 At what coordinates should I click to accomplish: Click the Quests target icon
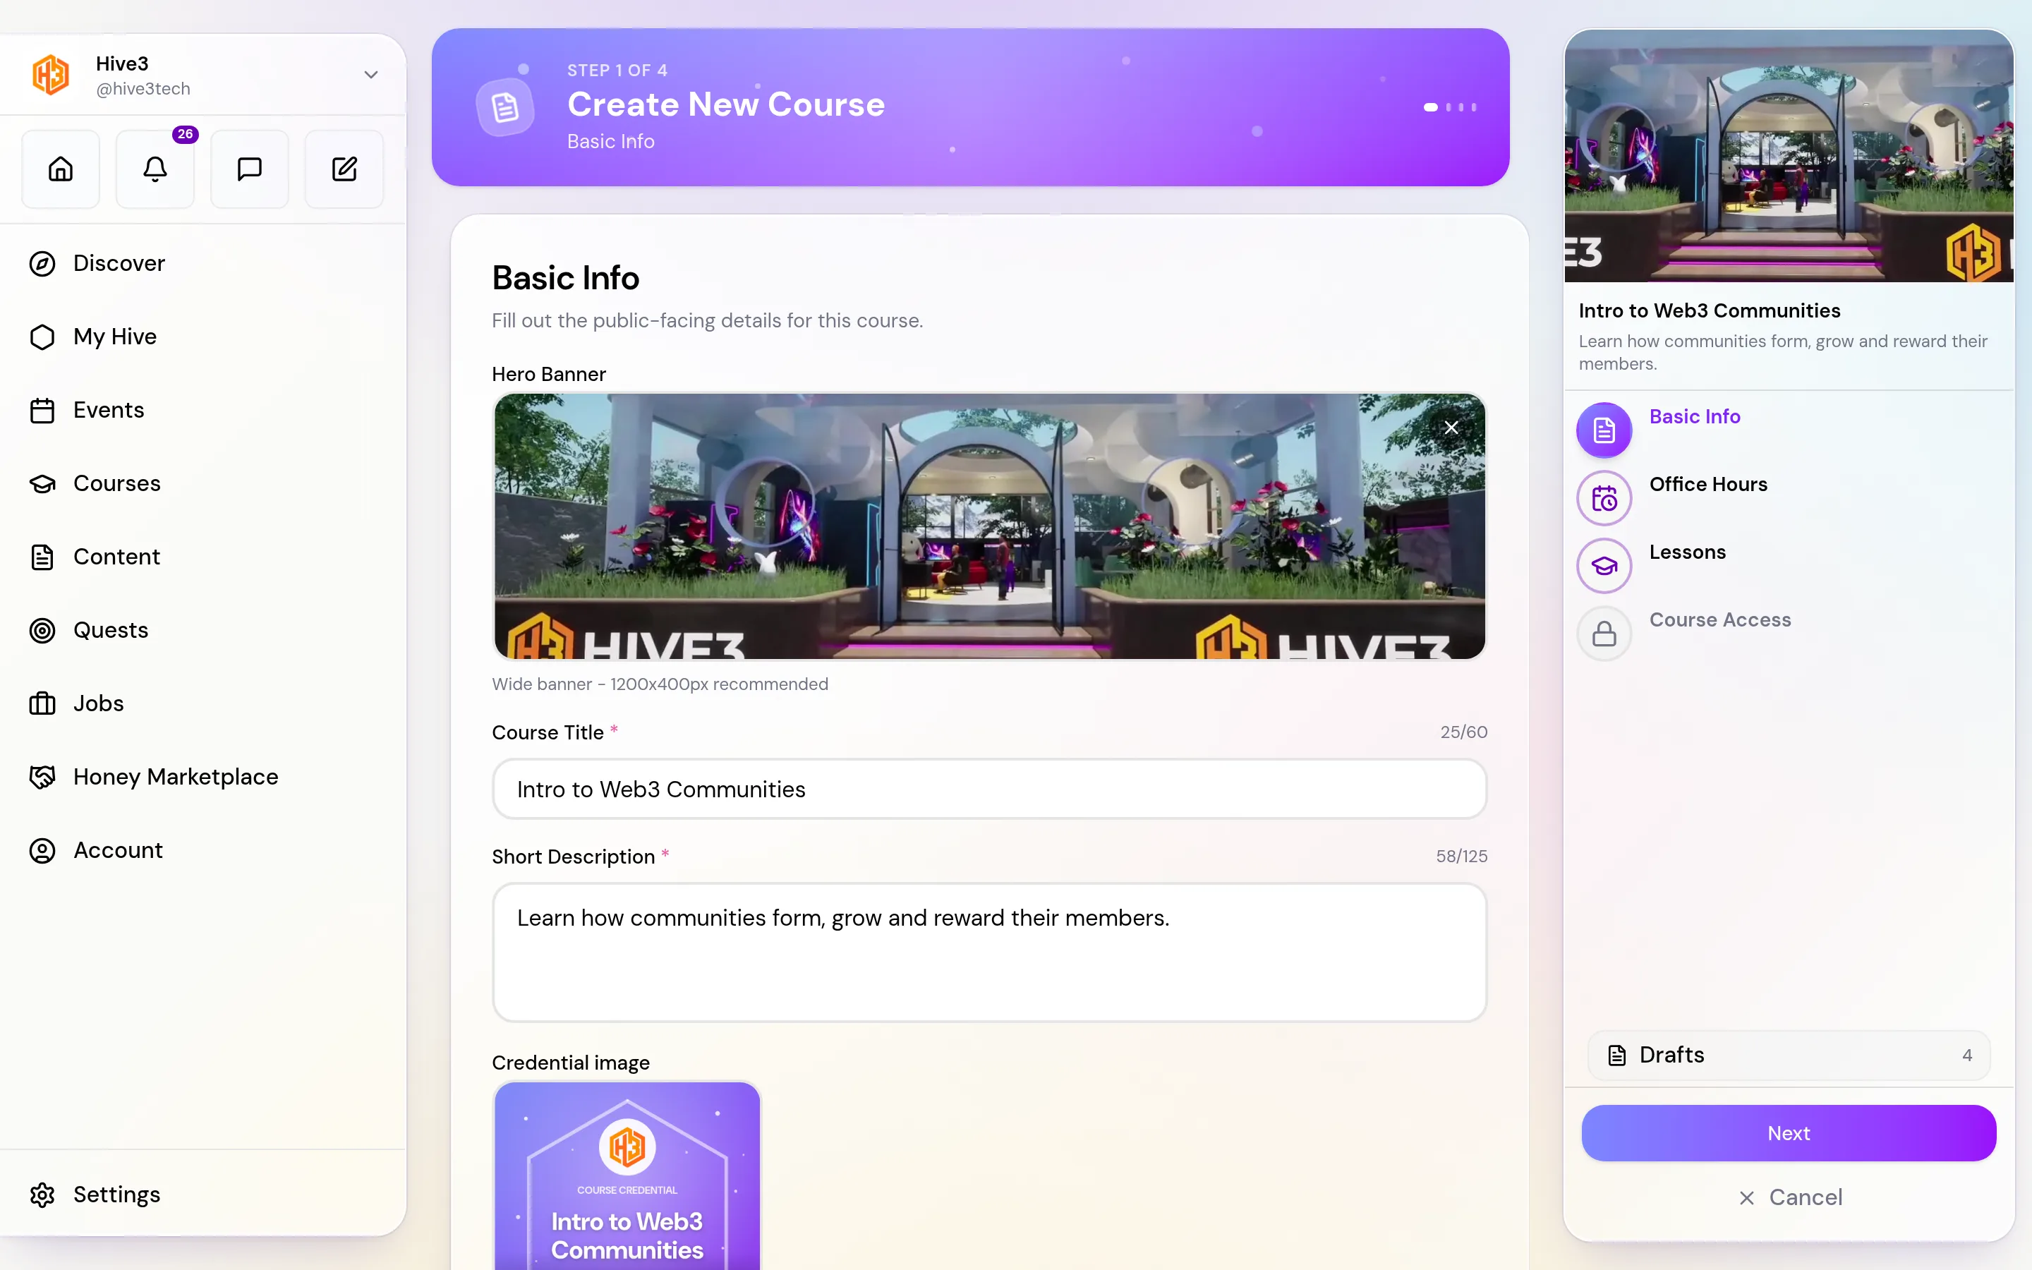tap(42, 631)
